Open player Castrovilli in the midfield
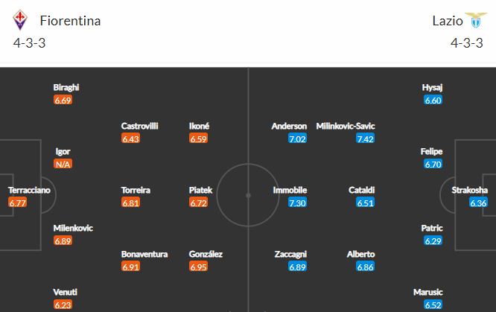Screen dimensions: 496x312 click(x=139, y=126)
